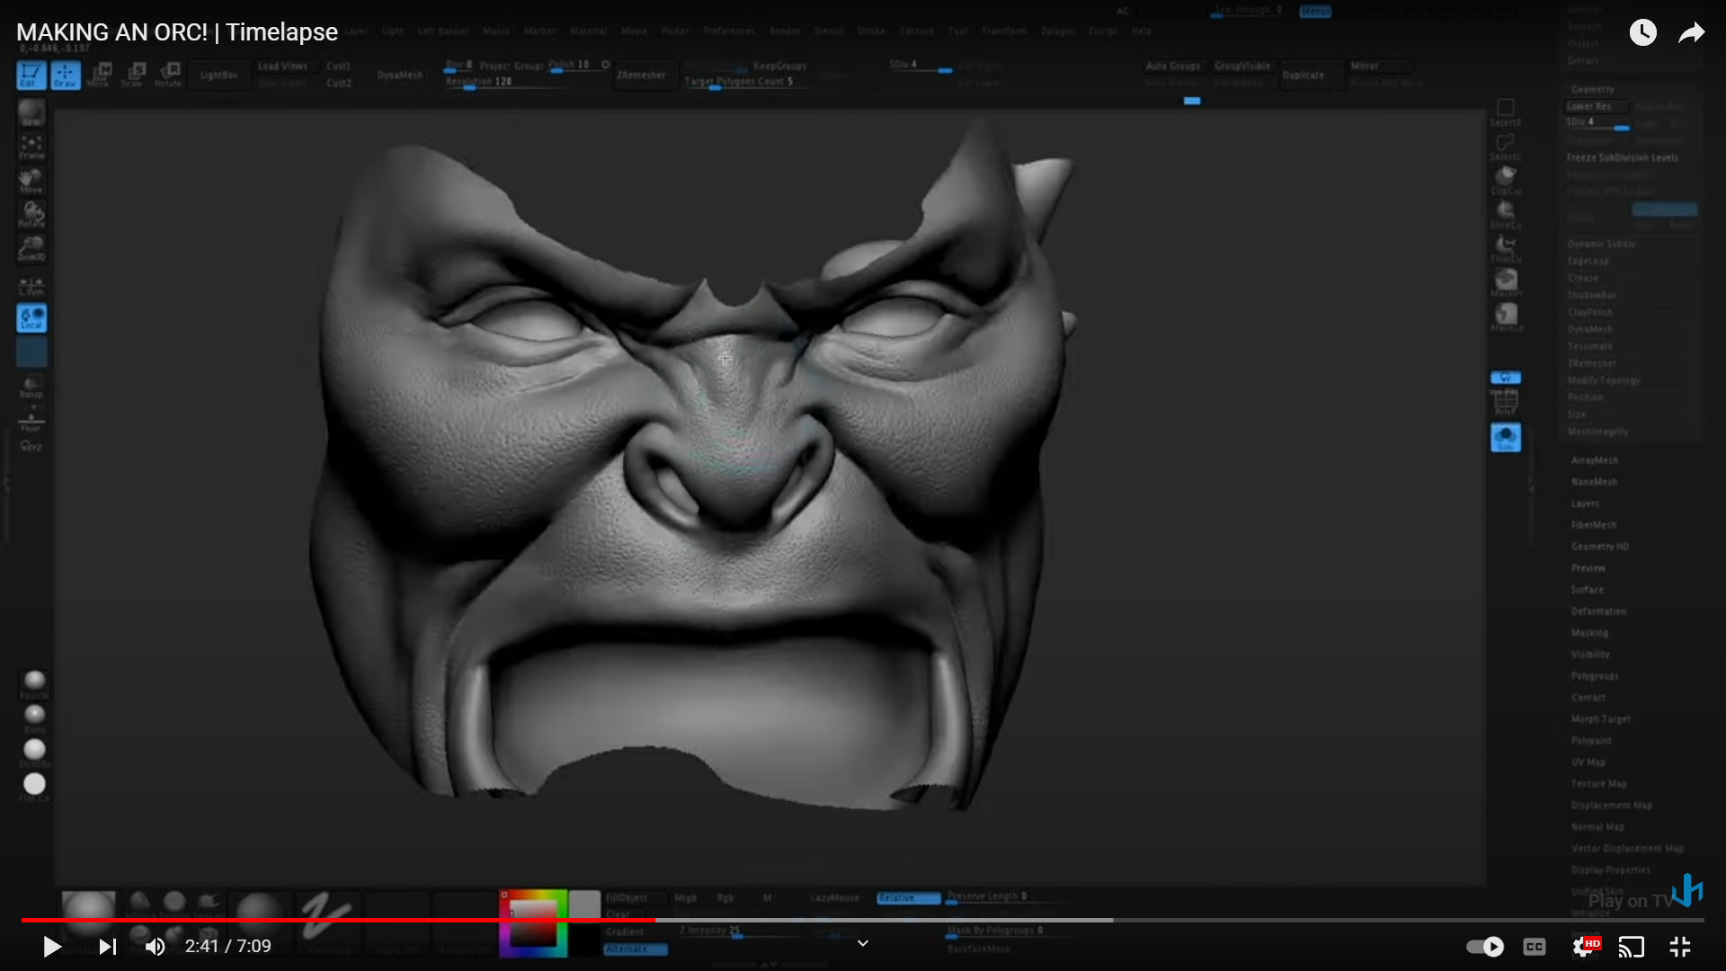
Task: Mute the video volume
Action: click(156, 947)
